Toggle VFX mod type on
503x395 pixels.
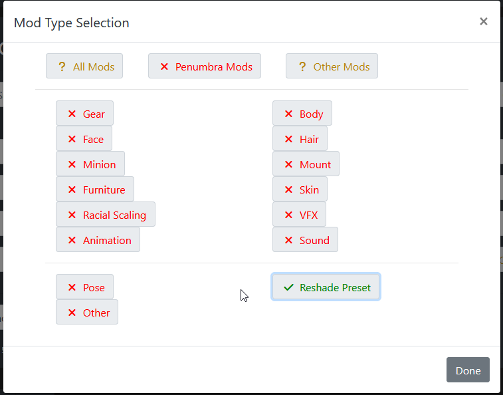(299, 215)
